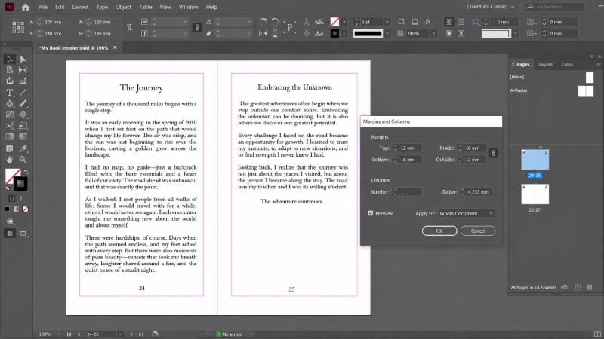
Task: Open the Layout menu
Action: pyautogui.click(x=80, y=7)
